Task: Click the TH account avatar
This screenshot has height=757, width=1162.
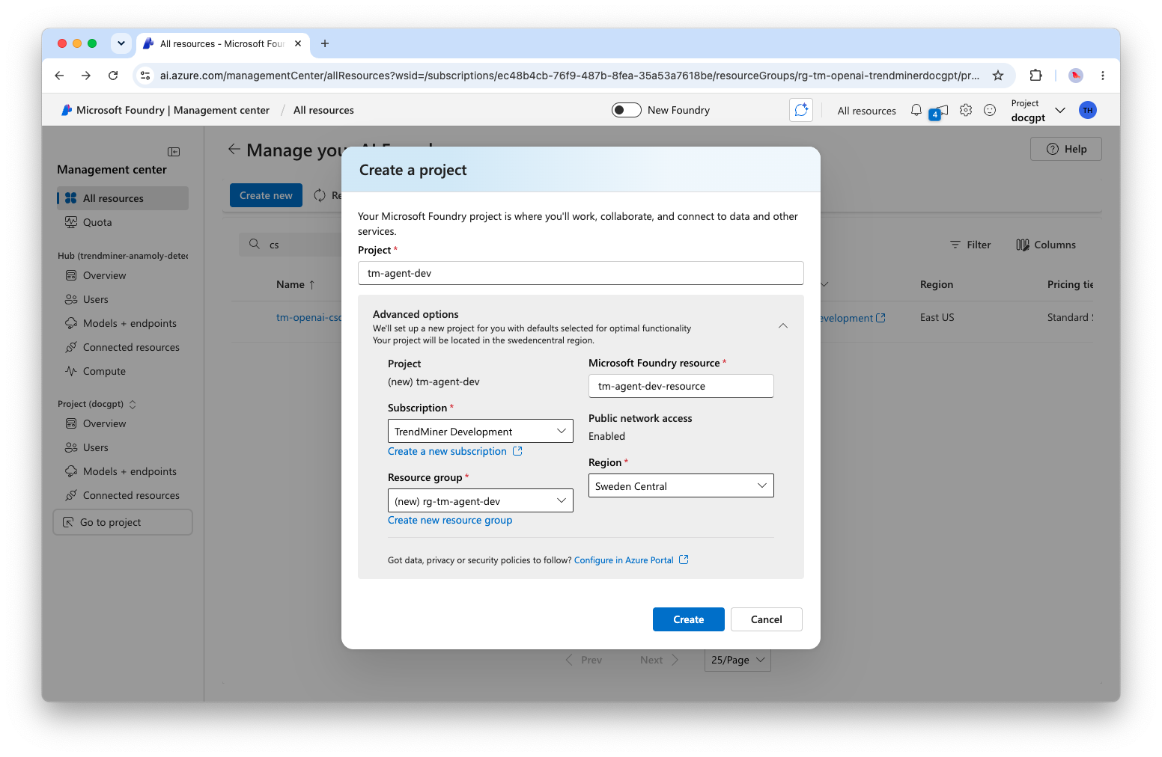Action: [1088, 110]
